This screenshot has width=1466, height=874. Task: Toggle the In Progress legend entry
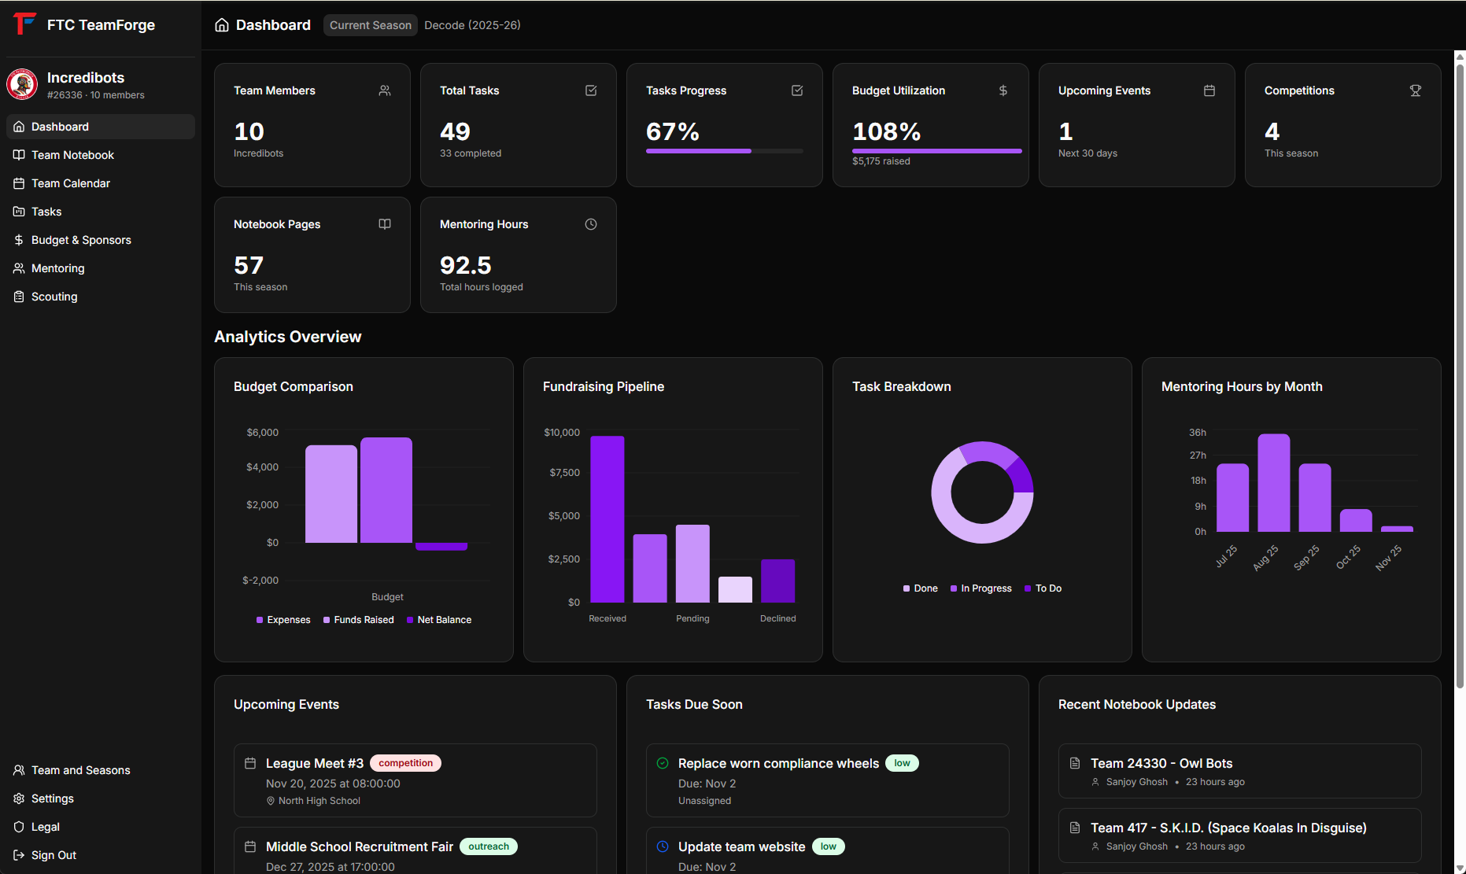pyautogui.click(x=980, y=588)
